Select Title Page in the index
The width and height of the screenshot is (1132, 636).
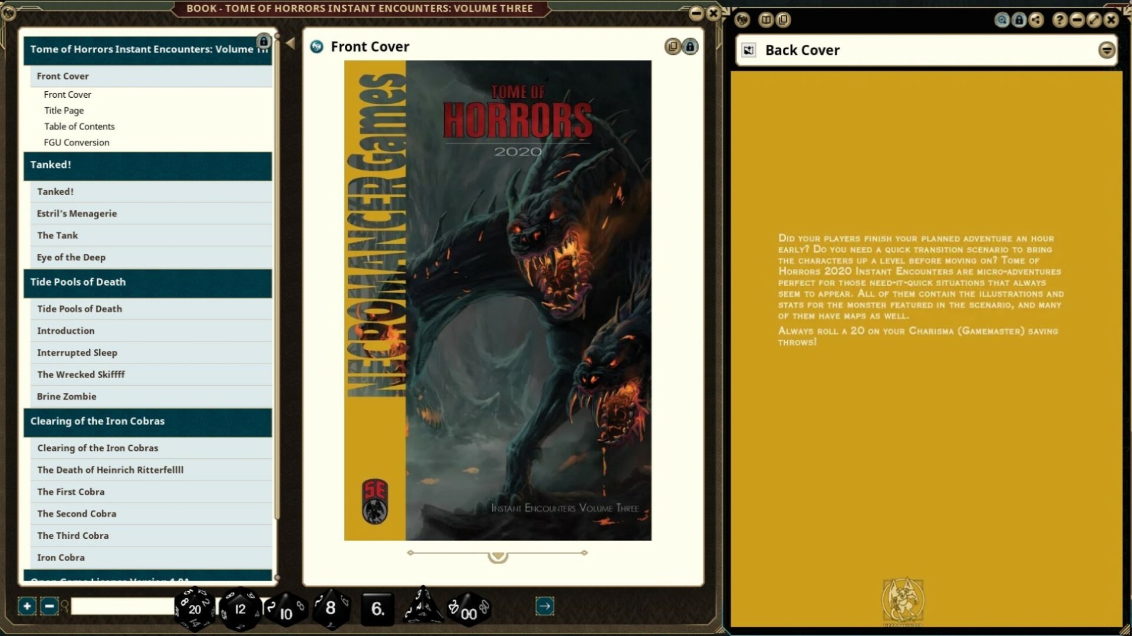coord(64,110)
